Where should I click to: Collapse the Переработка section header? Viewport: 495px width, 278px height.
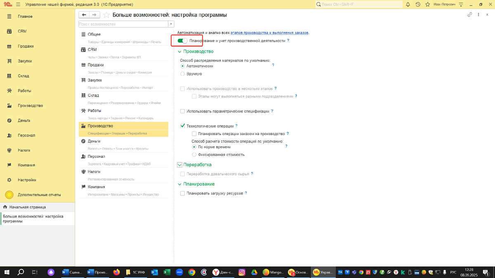click(194, 165)
